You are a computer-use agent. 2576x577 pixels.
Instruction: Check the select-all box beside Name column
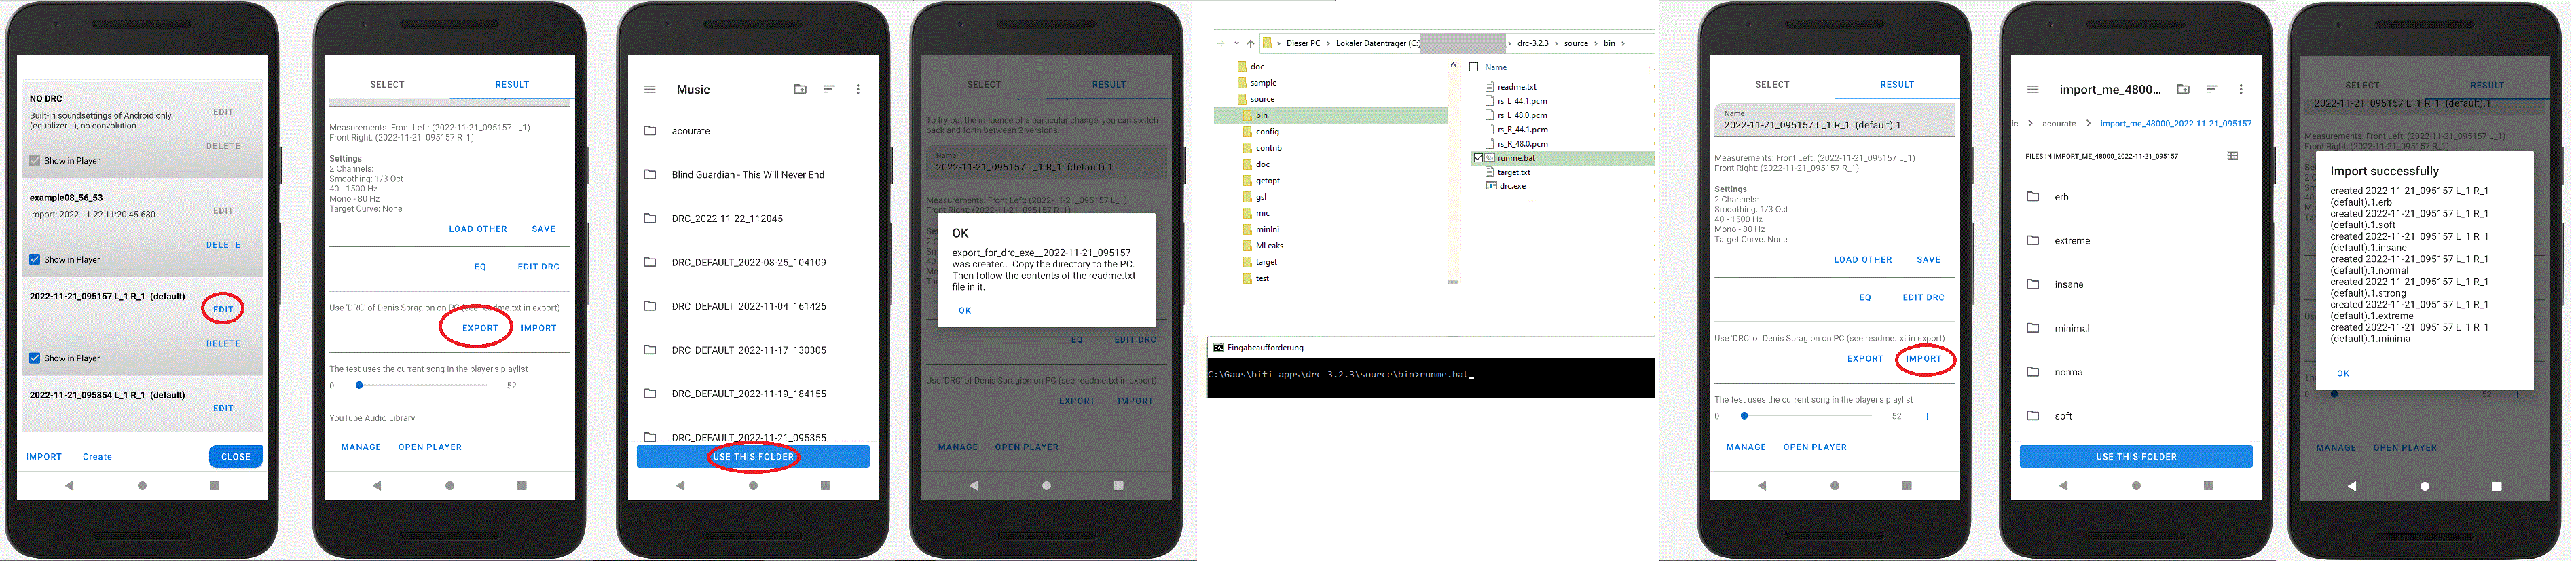(x=1474, y=67)
